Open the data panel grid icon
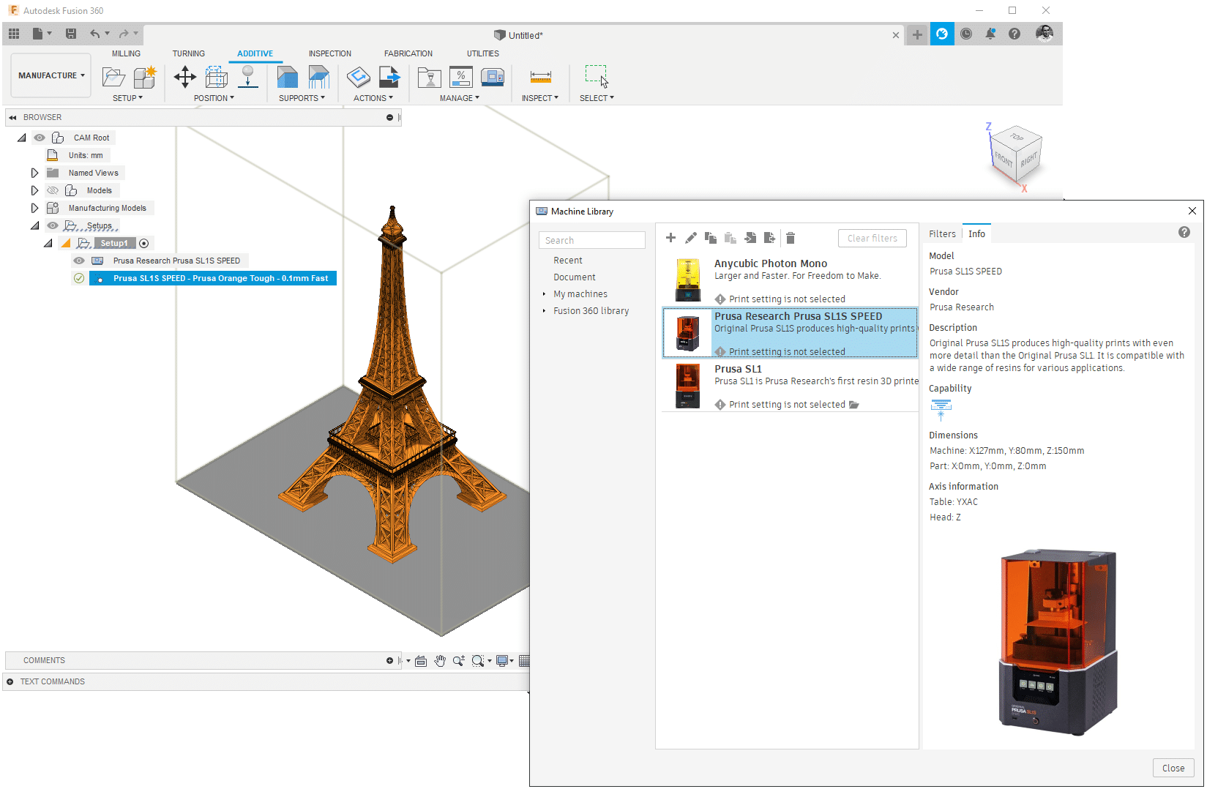Viewport: 1207px width, 789px height. coord(14,34)
